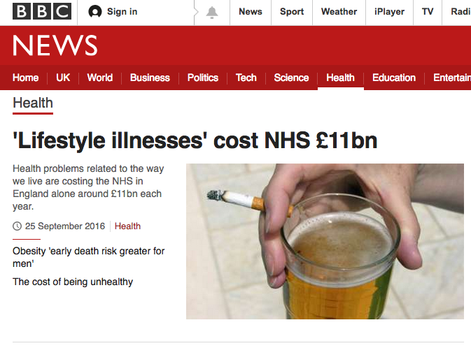Go to iPlayer
471x355 pixels.
click(x=389, y=12)
